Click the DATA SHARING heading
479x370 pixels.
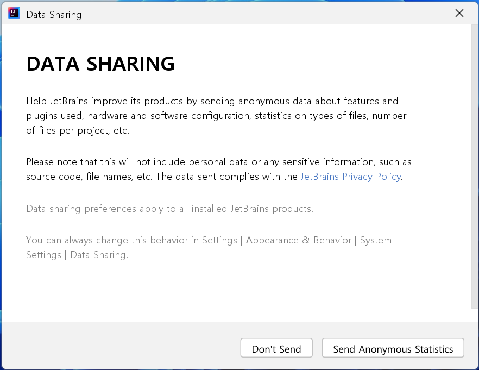pyautogui.click(x=100, y=64)
